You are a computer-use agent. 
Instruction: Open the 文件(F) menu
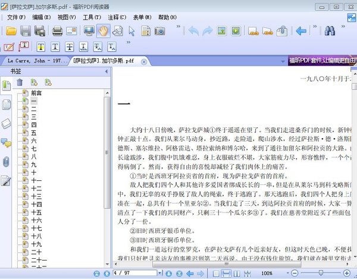pos(17,17)
